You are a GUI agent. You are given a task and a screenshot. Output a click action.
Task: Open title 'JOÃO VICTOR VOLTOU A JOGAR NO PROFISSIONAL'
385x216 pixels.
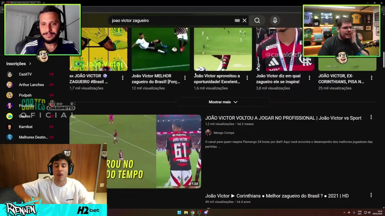283,118
